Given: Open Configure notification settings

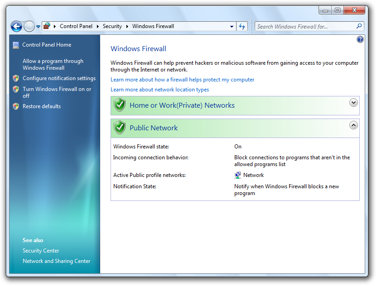Looking at the screenshot, I should click(59, 78).
